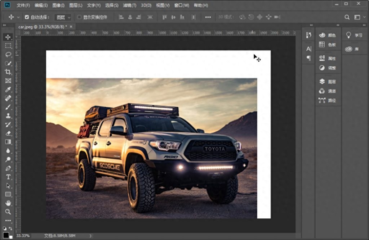Select the car.jpeg document tab
The image size is (369, 240).
point(43,27)
